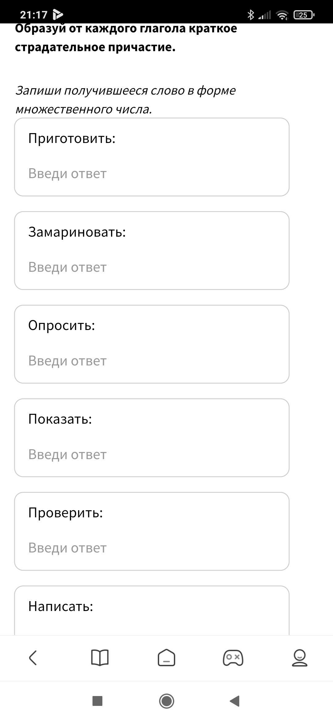Tap the Bluetooth icon in the status bar
This screenshot has height=721, width=333.
(x=251, y=14)
